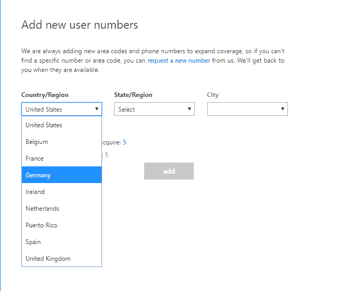This screenshot has height=291, width=340.
Task: Select United States in the open list
Action: point(61,125)
